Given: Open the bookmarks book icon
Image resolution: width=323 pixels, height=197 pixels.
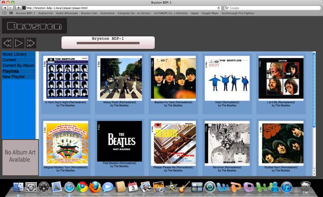Looking at the screenshot, I should point(4,13).
